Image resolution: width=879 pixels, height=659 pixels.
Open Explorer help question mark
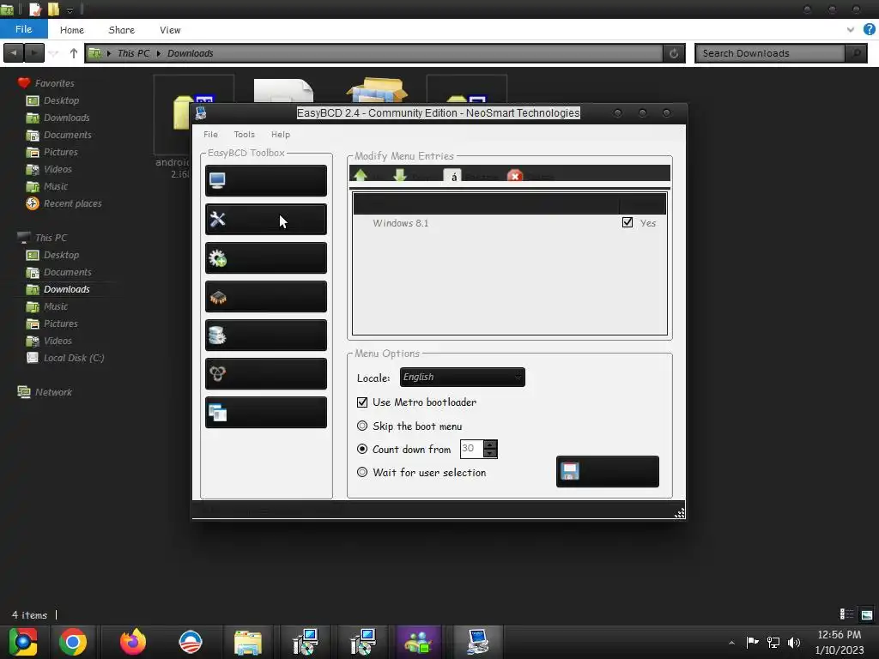(869, 30)
